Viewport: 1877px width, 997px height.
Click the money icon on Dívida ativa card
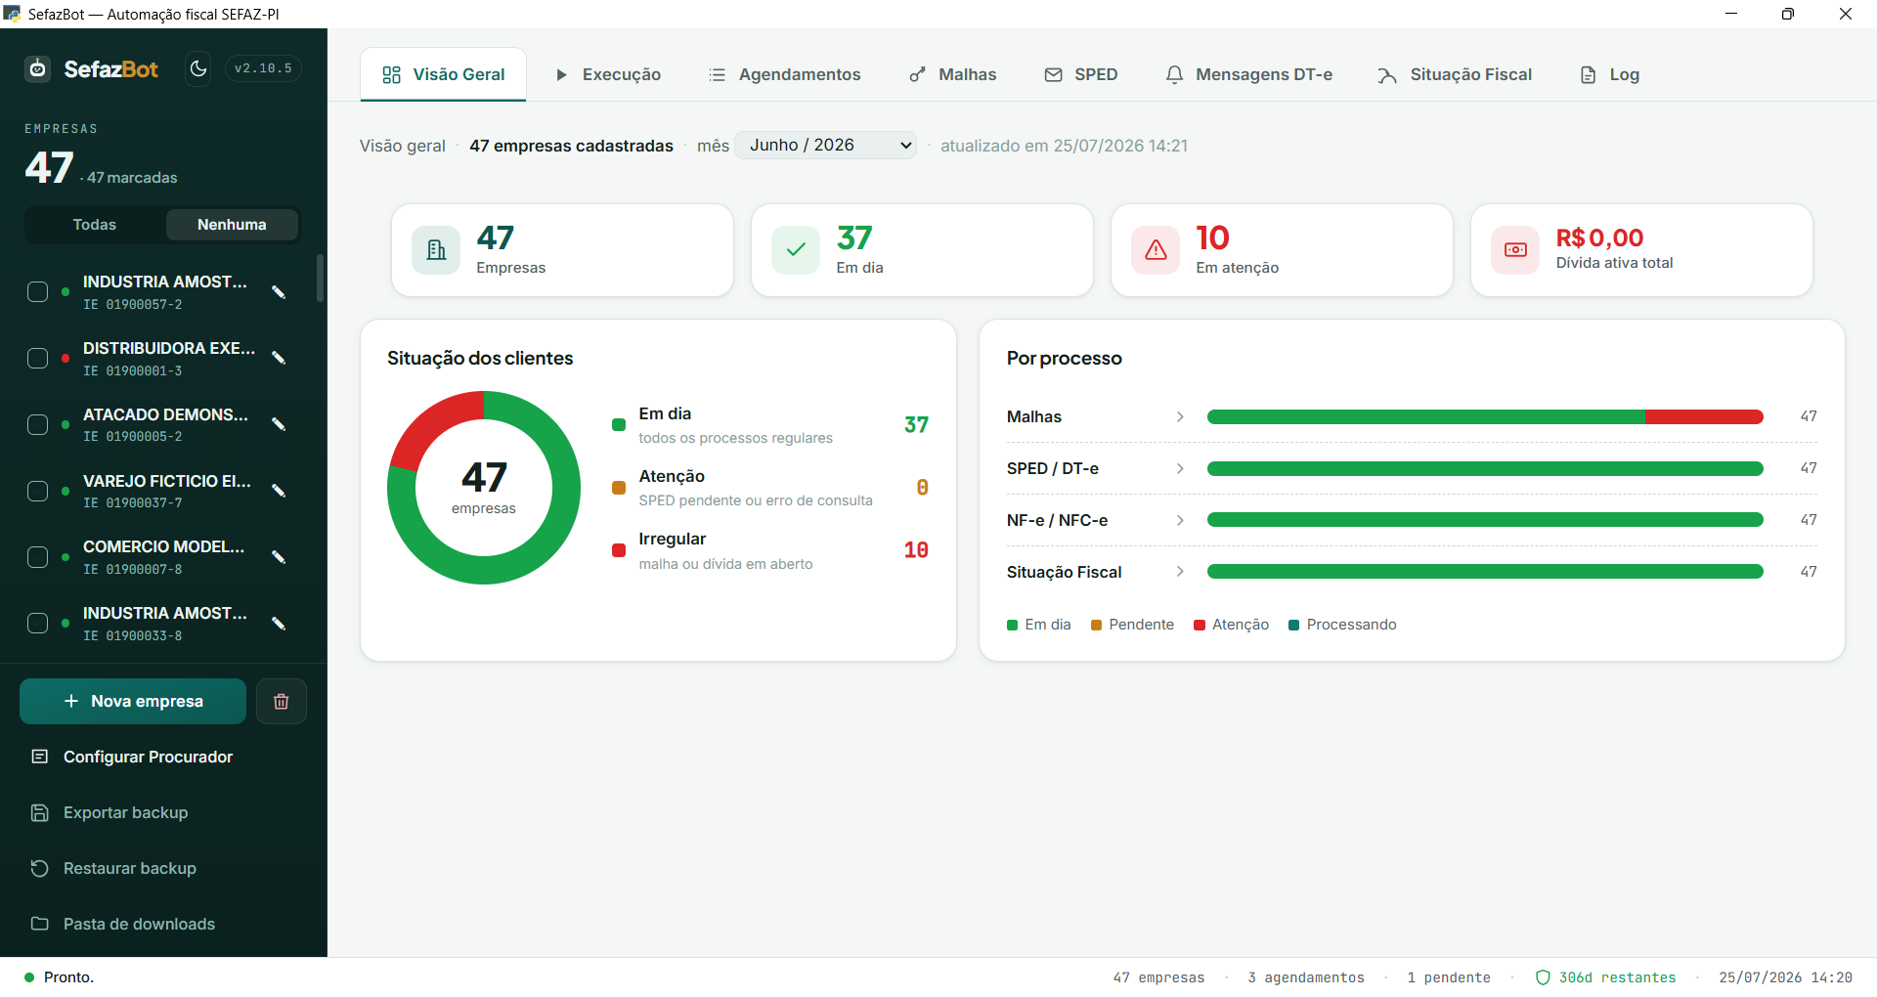1515,250
